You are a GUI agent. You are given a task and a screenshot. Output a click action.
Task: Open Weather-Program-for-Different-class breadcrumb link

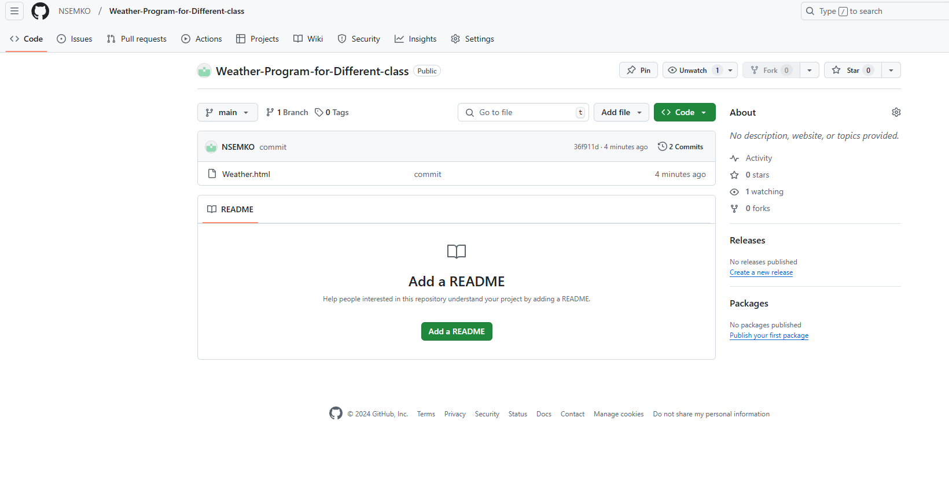(x=176, y=11)
